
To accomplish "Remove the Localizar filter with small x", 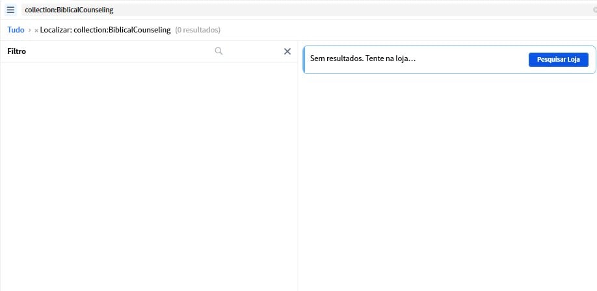I will pyautogui.click(x=36, y=31).
